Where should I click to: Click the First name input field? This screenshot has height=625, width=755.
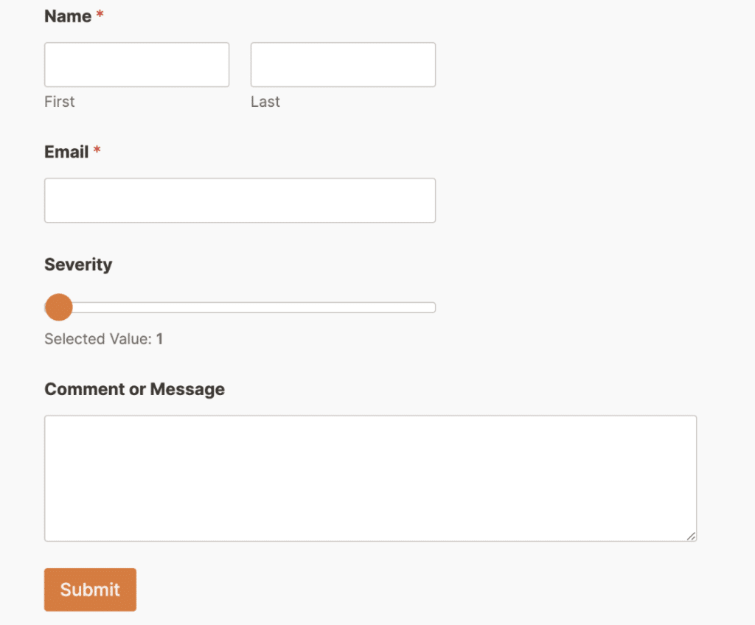tap(136, 65)
